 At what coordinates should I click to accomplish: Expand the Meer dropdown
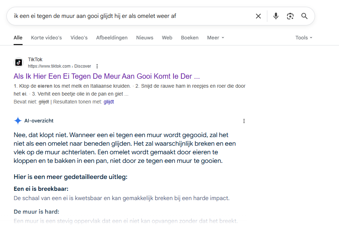pos(216,38)
